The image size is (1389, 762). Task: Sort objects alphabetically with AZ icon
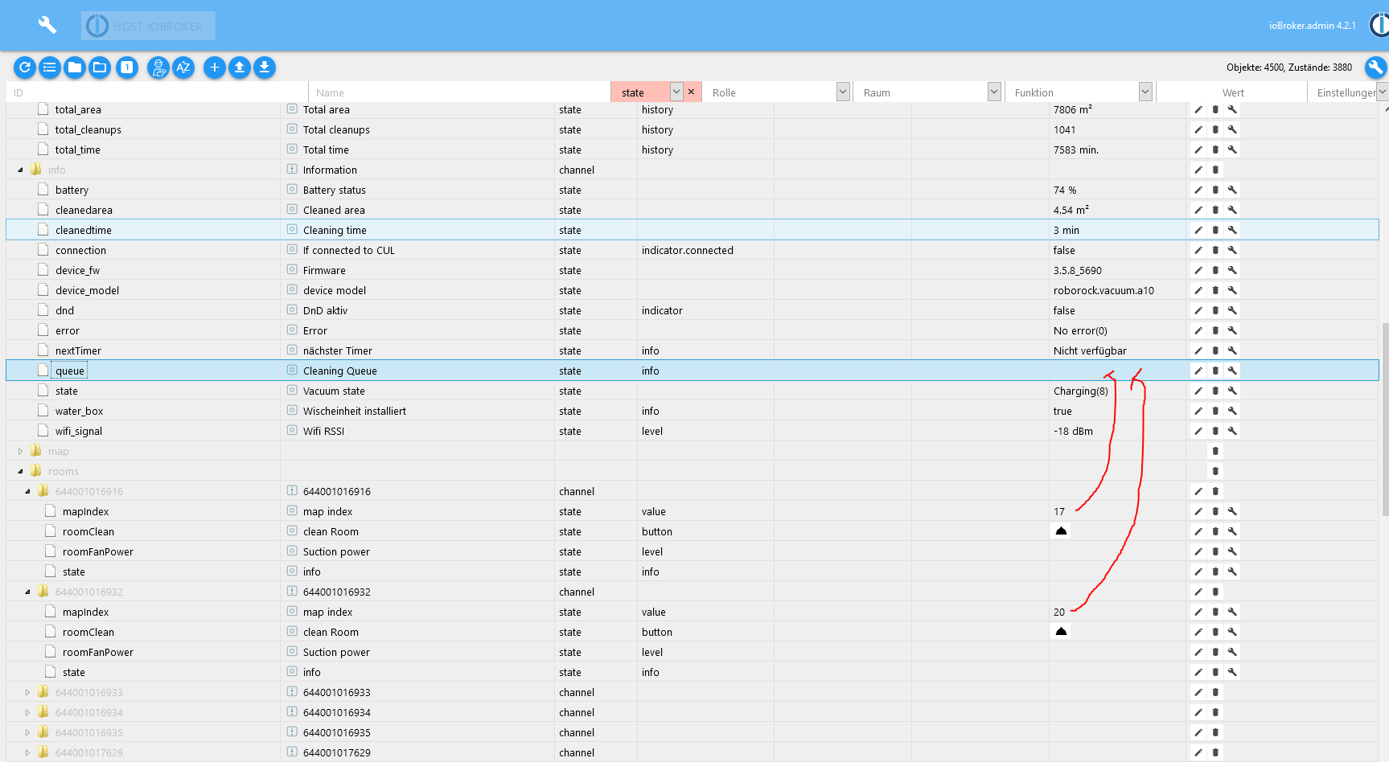point(183,68)
